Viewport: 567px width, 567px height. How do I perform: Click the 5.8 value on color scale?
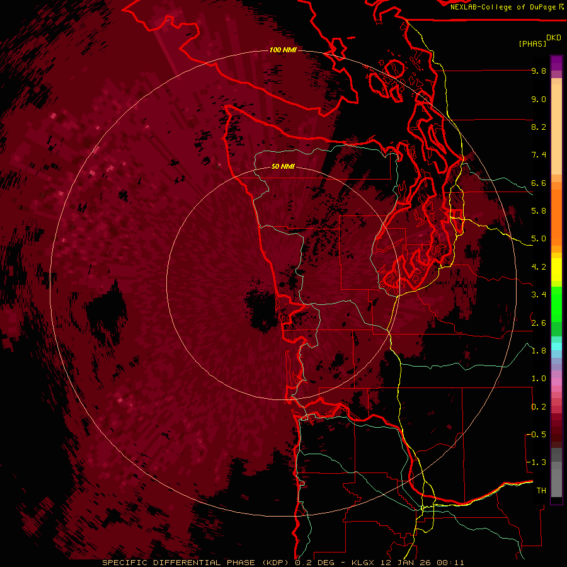pyautogui.click(x=539, y=211)
